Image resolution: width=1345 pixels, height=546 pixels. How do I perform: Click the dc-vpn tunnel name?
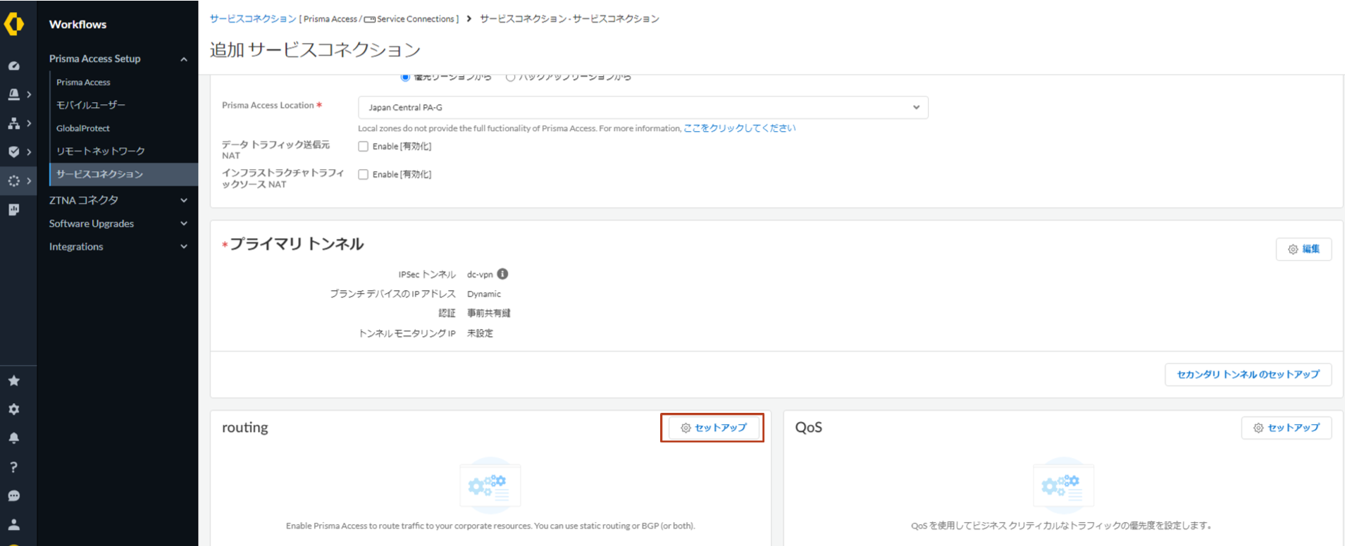(x=480, y=275)
